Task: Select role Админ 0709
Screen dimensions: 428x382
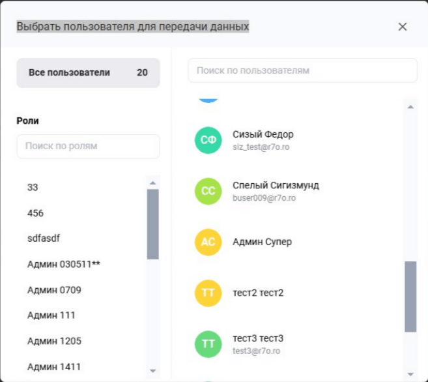Action: click(x=54, y=289)
